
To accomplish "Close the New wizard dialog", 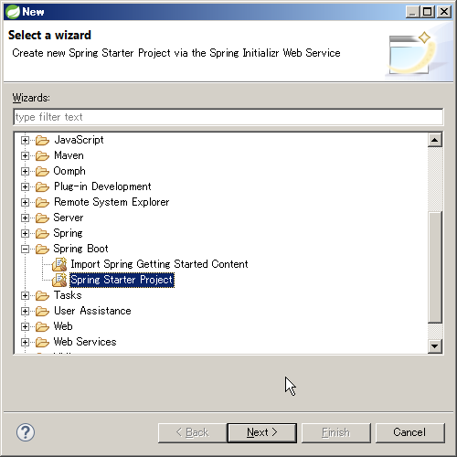I will (444, 12).
